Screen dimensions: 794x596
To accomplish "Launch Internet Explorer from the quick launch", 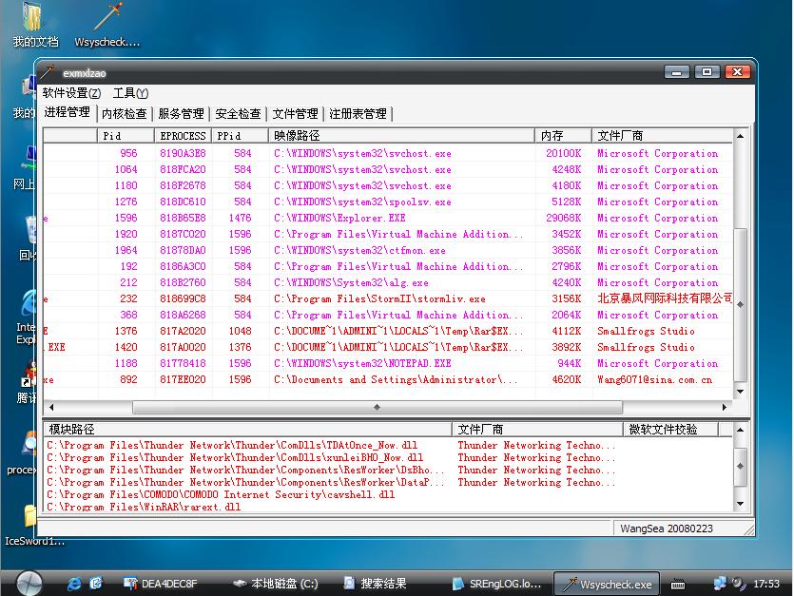I will coord(74,584).
